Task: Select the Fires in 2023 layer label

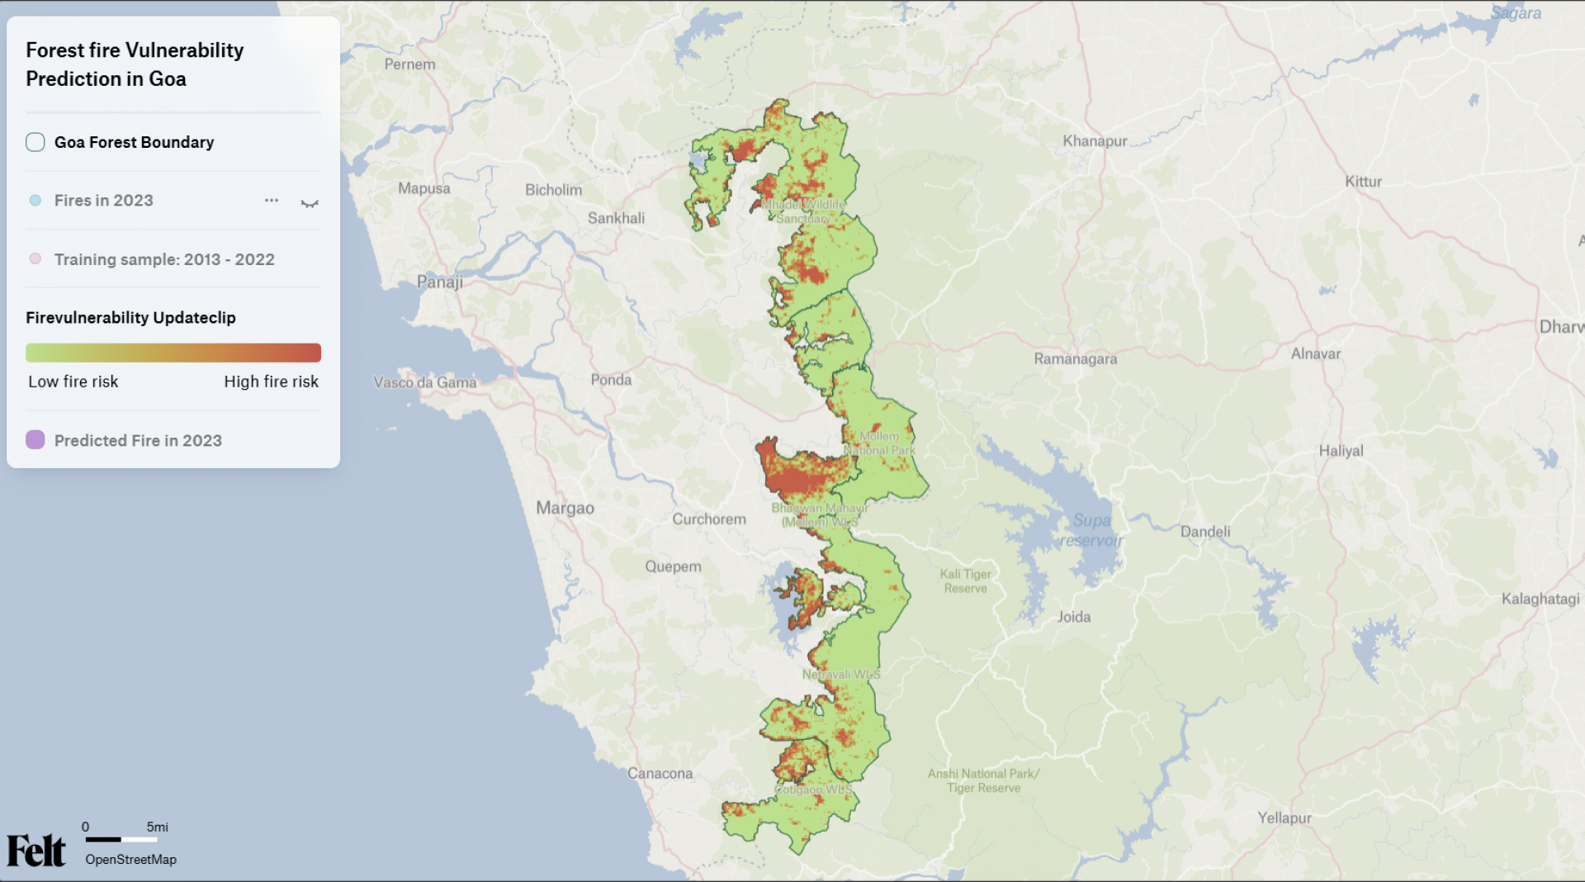Action: pos(104,201)
